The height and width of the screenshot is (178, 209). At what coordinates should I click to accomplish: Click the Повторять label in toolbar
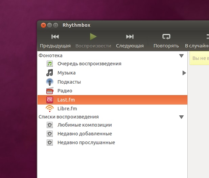[166, 46]
